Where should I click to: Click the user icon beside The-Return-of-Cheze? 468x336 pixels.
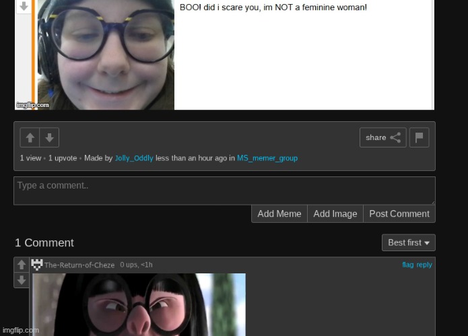[x=37, y=265]
